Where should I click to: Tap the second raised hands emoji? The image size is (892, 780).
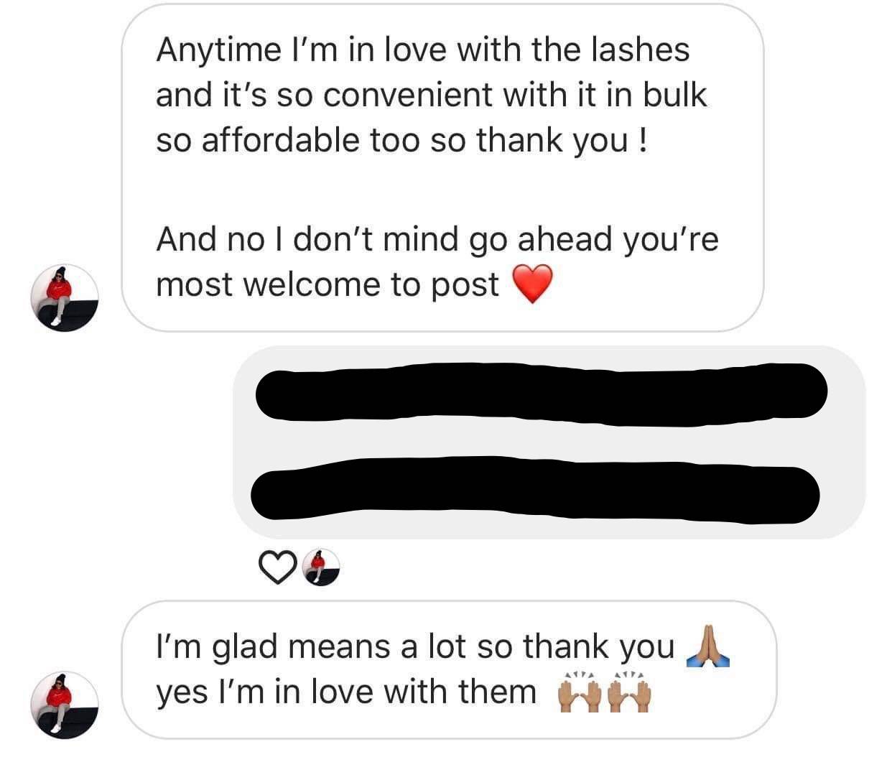(x=630, y=692)
